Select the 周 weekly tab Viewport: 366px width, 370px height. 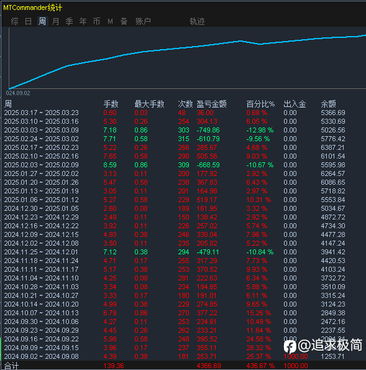point(42,22)
